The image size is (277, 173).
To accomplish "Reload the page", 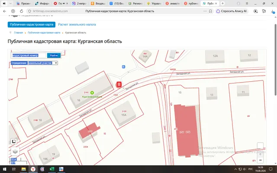I will 21,11.
